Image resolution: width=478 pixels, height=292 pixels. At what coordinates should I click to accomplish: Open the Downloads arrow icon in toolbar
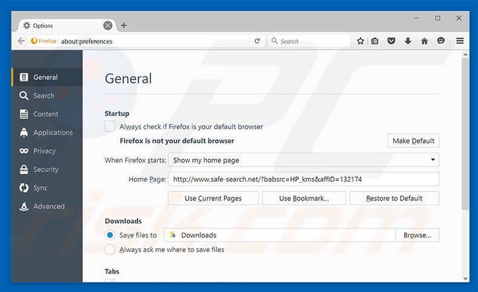coord(408,41)
